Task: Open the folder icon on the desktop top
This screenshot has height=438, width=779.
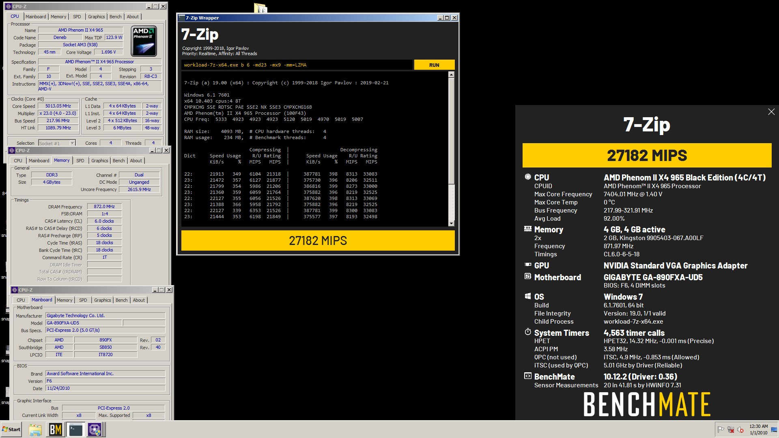Action: coord(260,8)
